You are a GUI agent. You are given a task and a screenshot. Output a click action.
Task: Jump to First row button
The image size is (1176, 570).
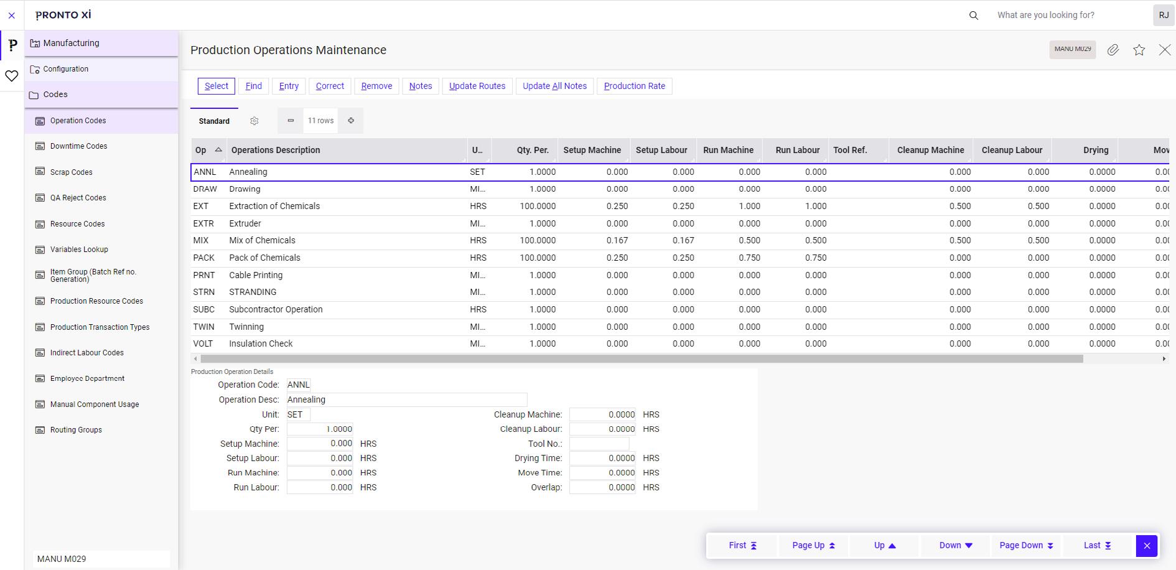[742, 546]
